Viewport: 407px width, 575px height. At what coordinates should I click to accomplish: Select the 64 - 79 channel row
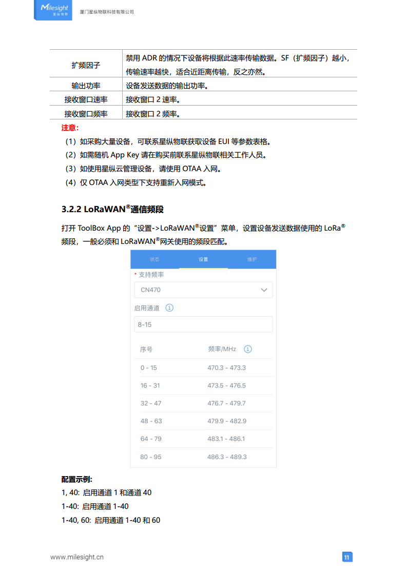(204, 439)
